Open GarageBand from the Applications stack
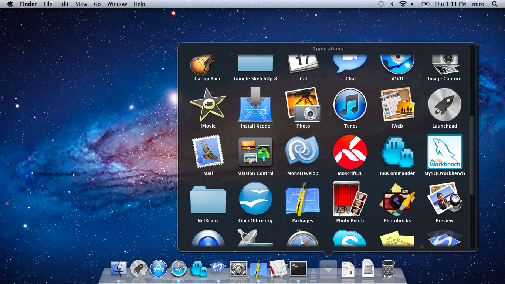This screenshot has width=505, height=284. [202, 65]
